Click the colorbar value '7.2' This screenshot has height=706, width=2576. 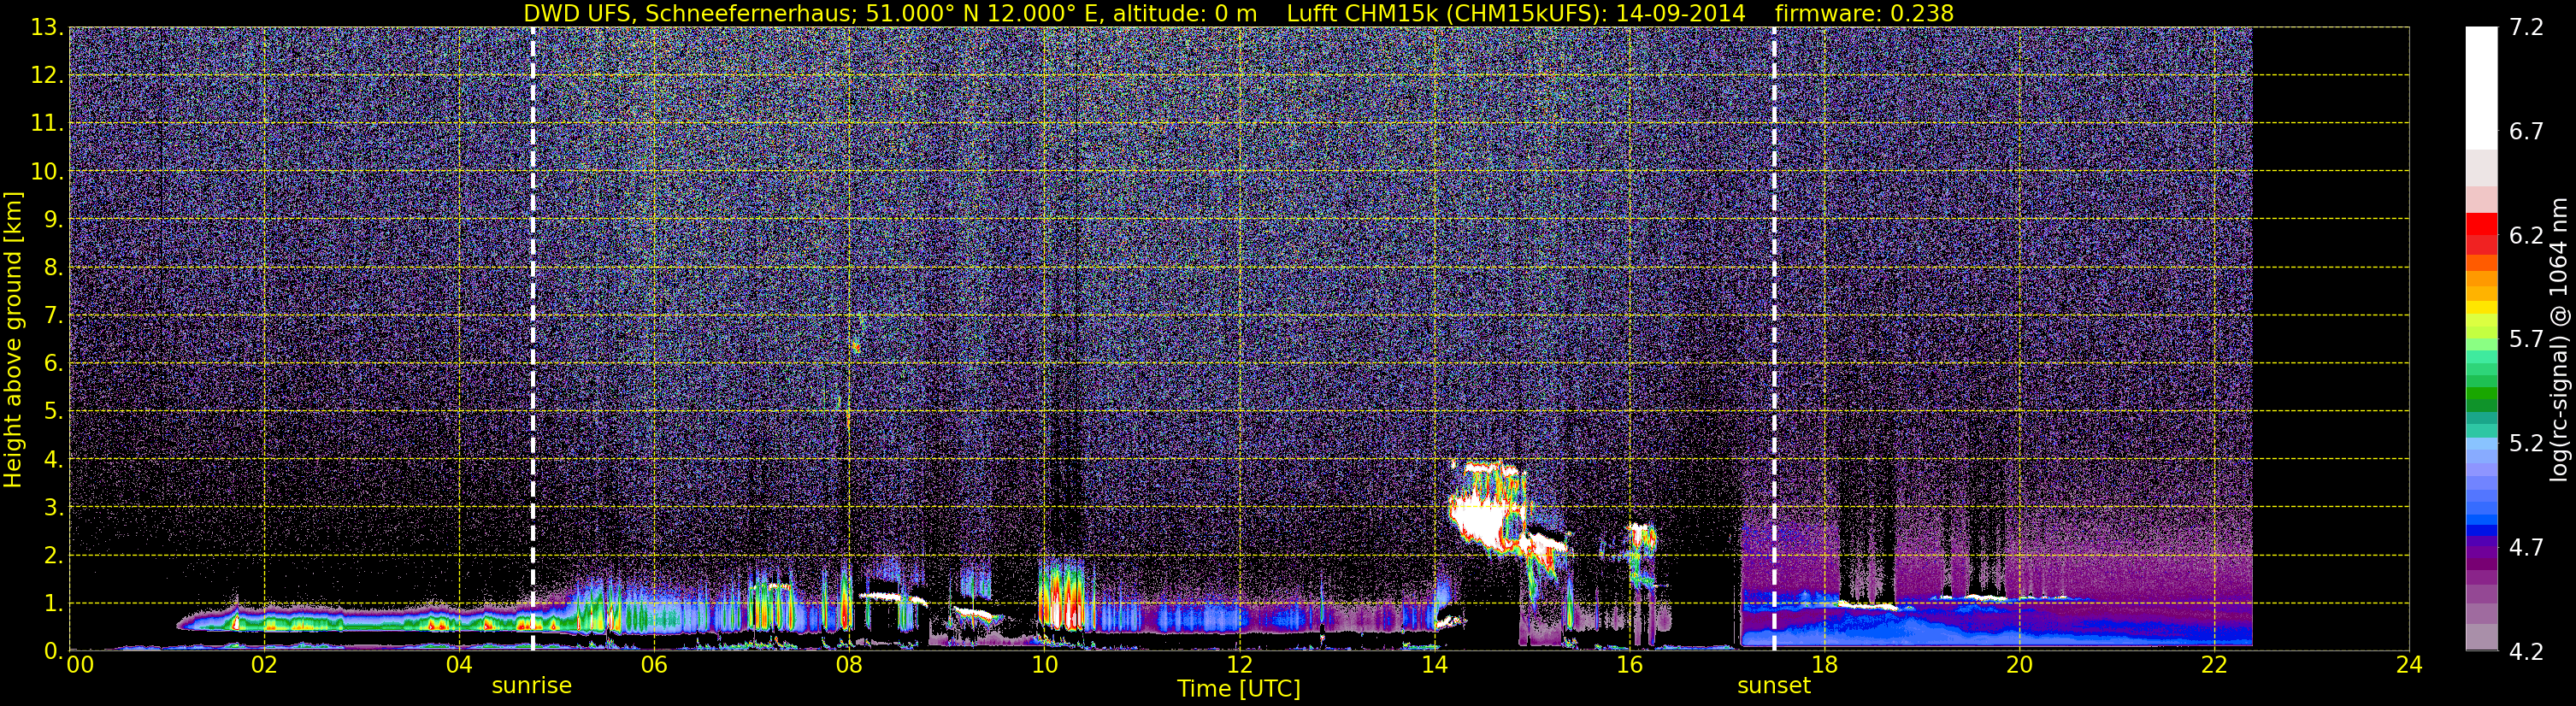(x=2526, y=28)
